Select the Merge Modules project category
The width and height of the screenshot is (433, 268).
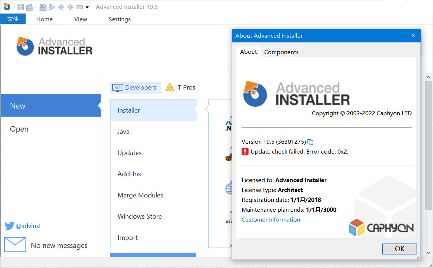click(140, 195)
